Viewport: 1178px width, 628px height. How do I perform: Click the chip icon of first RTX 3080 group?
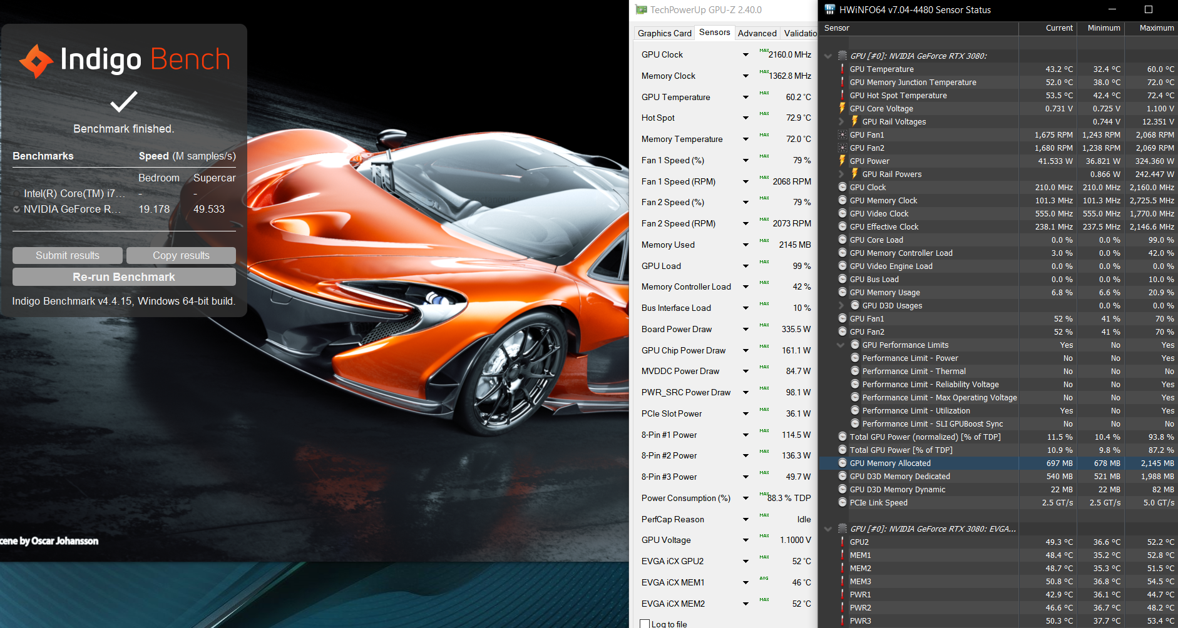(843, 56)
